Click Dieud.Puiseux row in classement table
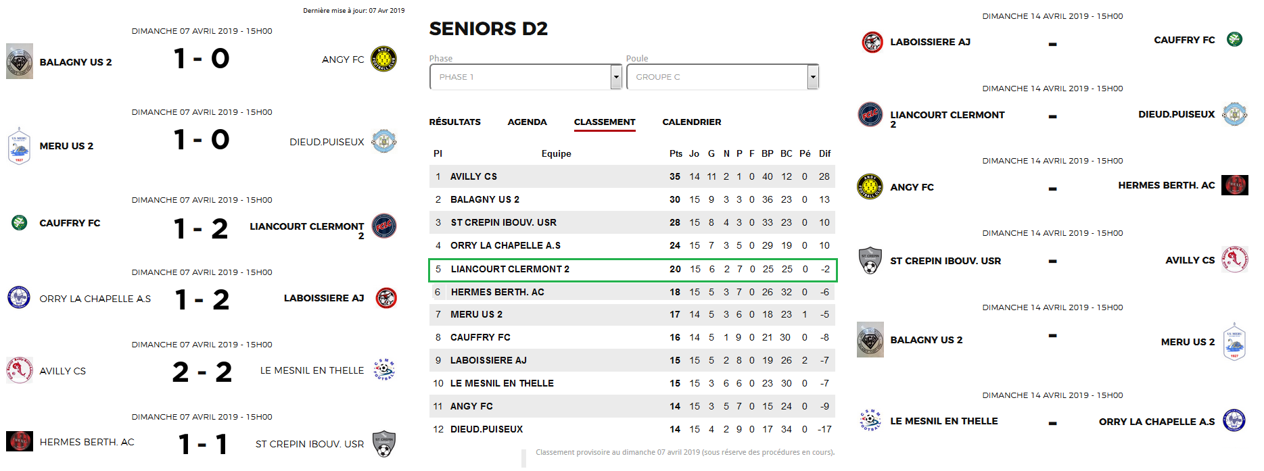The image size is (1264, 471). click(632, 429)
